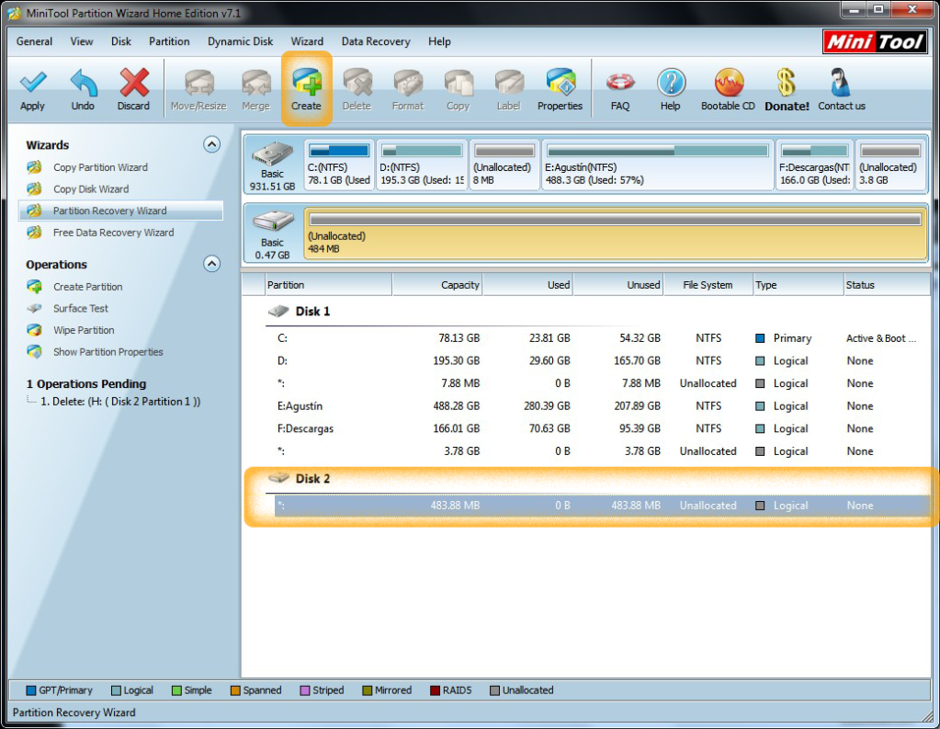Select the Basic 0.47 GB disk icon
The height and width of the screenshot is (729, 940).
coord(273,234)
